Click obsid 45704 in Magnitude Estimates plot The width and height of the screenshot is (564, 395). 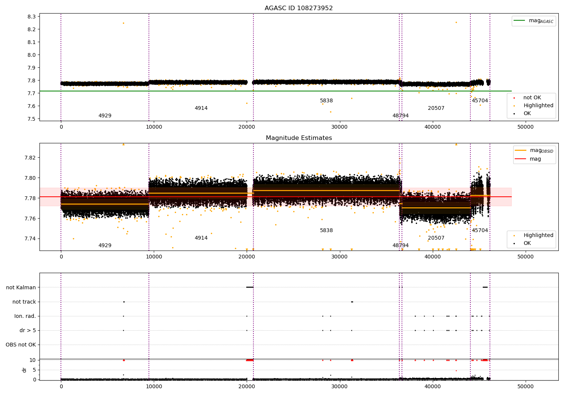[480, 231]
